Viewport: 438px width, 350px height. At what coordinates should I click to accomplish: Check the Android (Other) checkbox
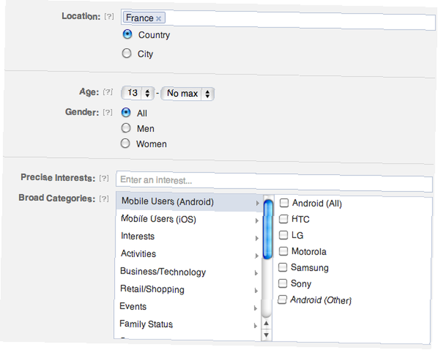tap(282, 300)
